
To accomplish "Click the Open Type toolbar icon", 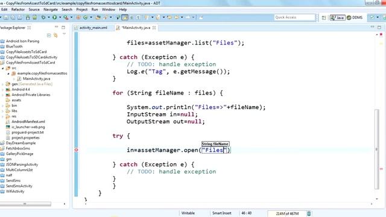I will pos(98,17).
